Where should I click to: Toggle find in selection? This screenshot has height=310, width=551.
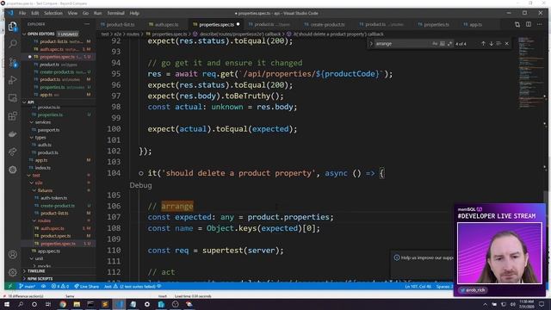pos(498,44)
